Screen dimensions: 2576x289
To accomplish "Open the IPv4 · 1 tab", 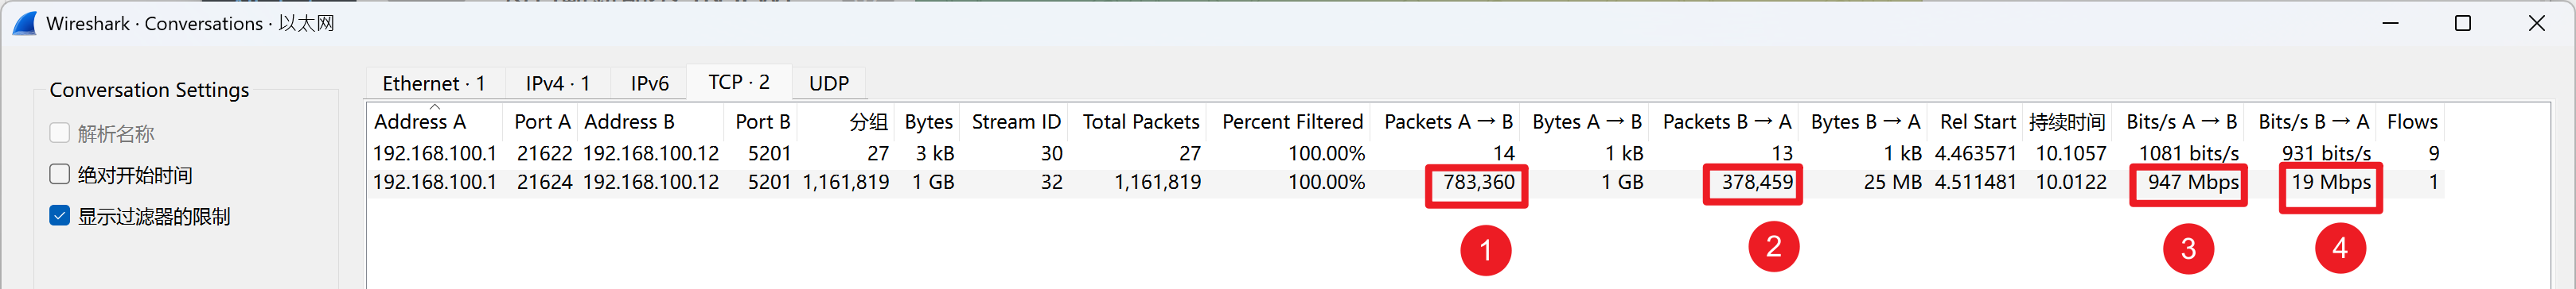I will click(x=558, y=83).
